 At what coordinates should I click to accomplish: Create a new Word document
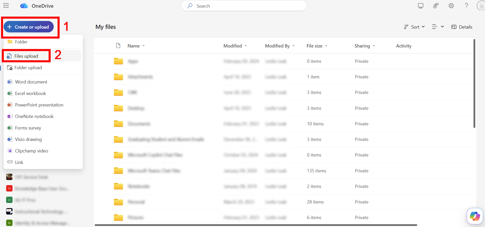(x=43, y=82)
